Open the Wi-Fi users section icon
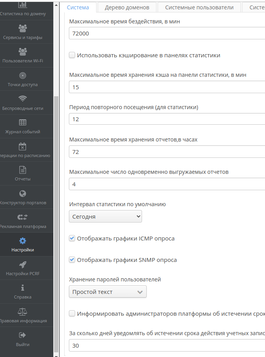The width and height of the screenshot is (265, 357). pyautogui.click(x=23, y=51)
